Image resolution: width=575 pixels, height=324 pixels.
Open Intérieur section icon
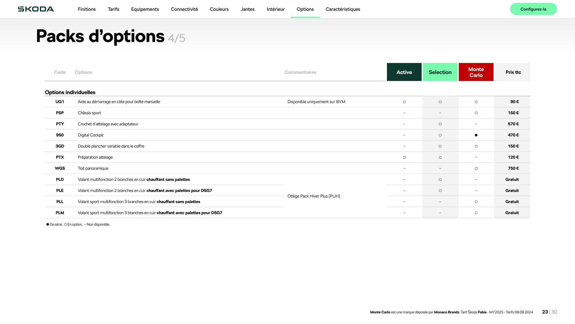275,9
